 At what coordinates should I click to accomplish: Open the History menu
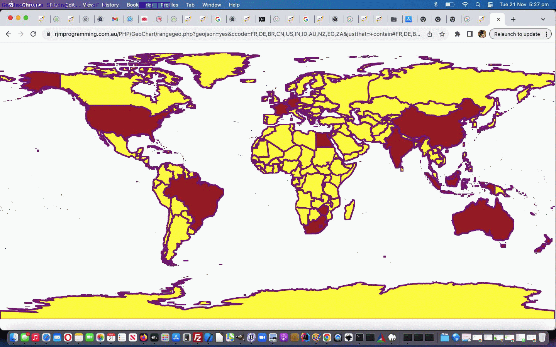[x=110, y=5]
